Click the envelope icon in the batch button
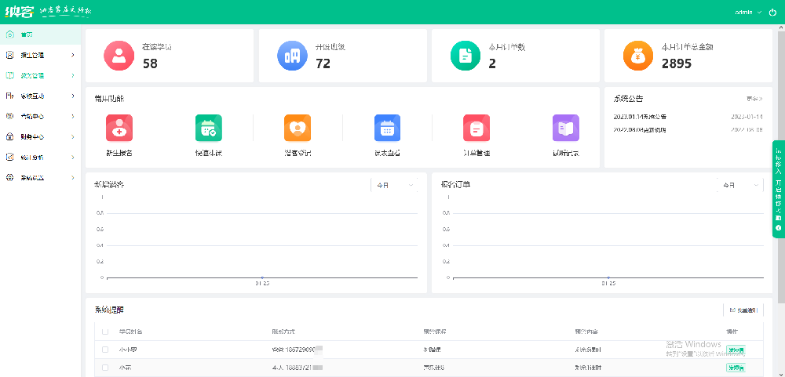Viewport: 785px width, 377px height. [x=732, y=310]
